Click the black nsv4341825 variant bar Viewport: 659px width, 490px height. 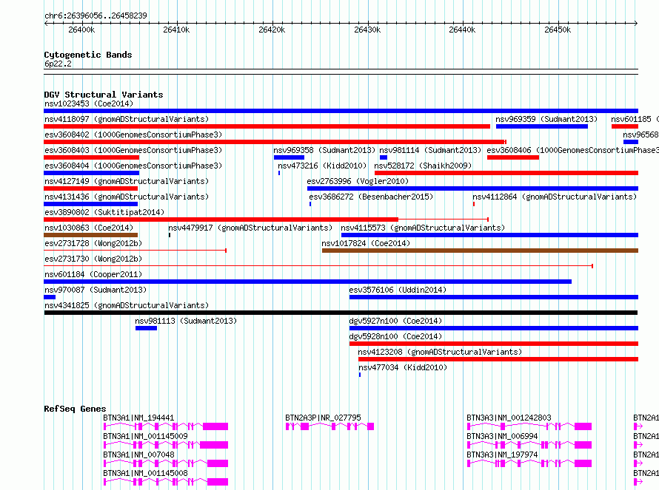[x=341, y=313]
